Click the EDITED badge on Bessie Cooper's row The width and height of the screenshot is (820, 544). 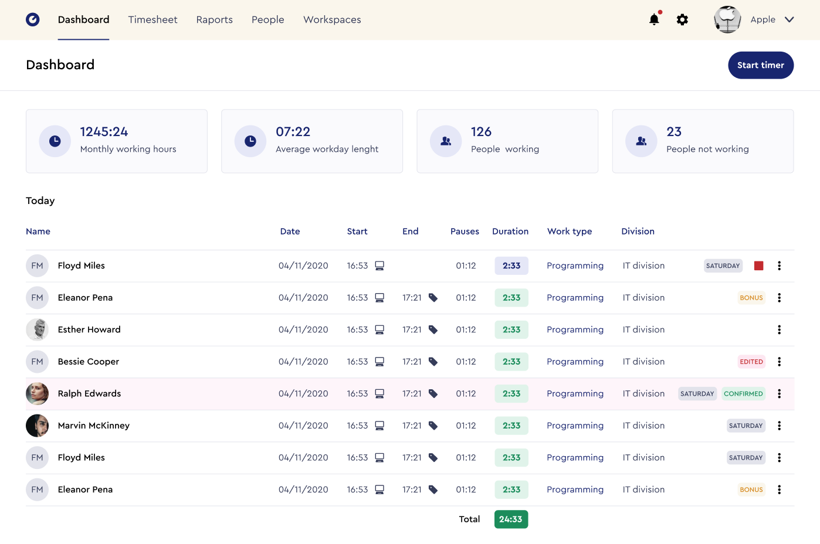pyautogui.click(x=751, y=362)
